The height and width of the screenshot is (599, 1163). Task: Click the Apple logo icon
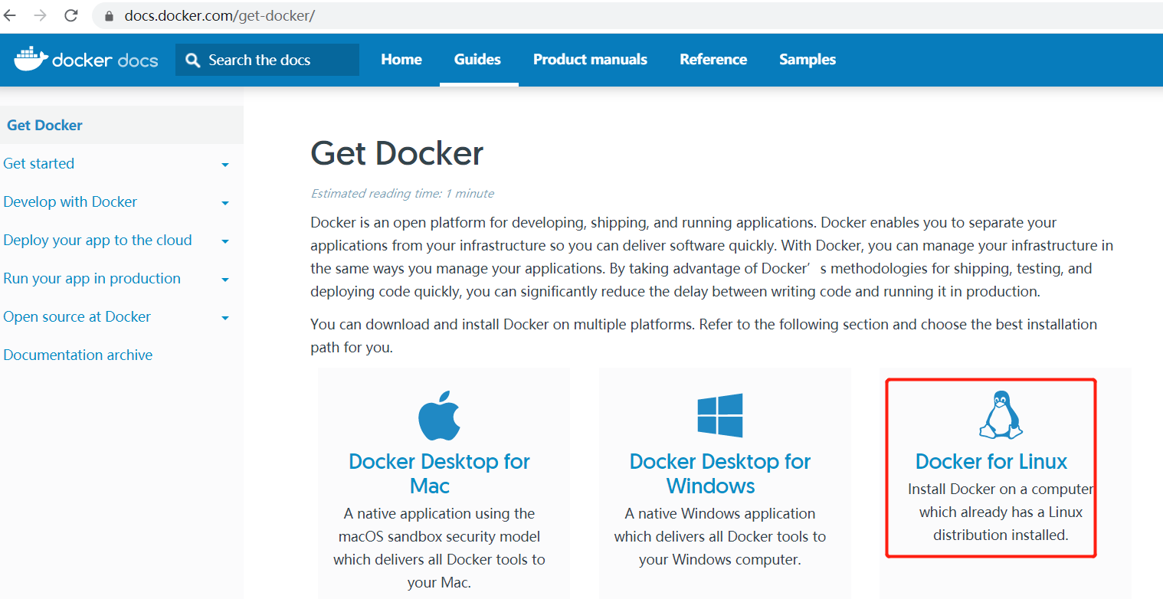pos(439,414)
